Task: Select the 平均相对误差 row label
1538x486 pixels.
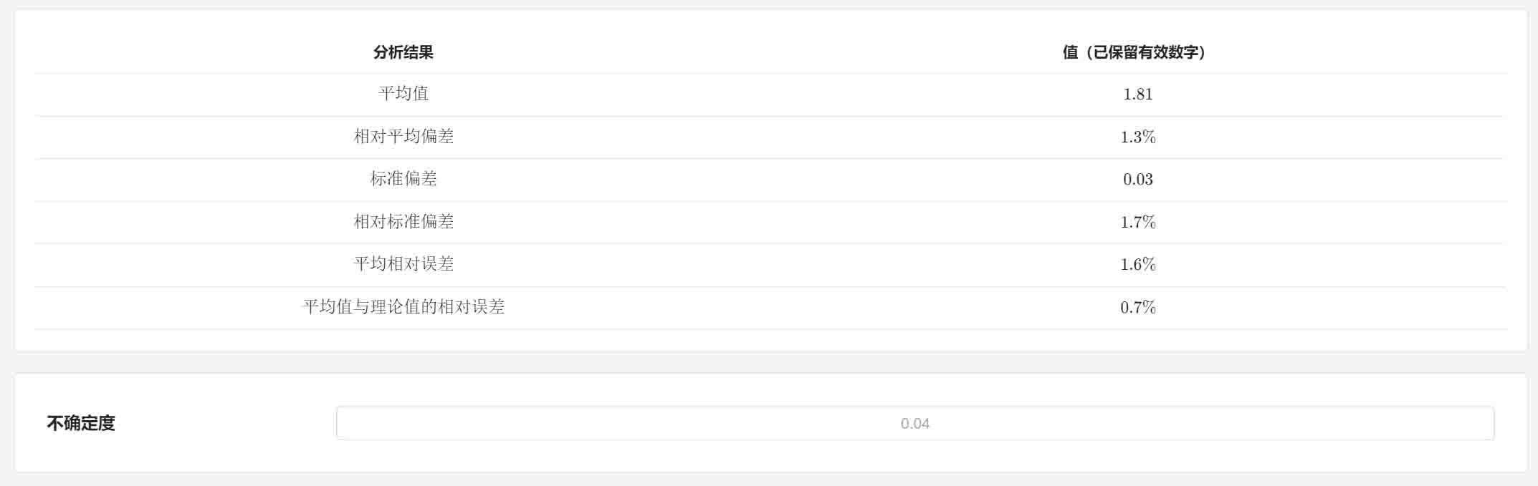Action: 403,264
